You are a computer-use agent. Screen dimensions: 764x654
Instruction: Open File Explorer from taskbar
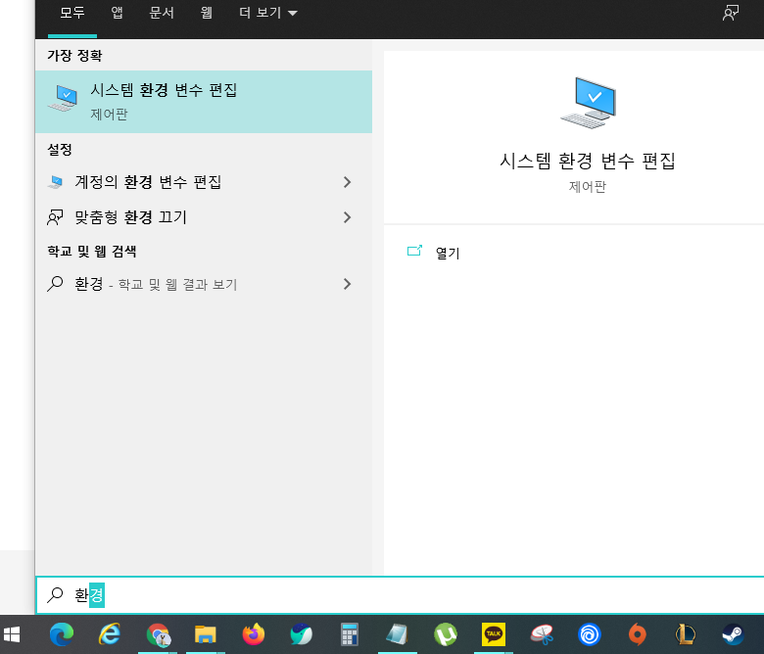pyautogui.click(x=205, y=634)
